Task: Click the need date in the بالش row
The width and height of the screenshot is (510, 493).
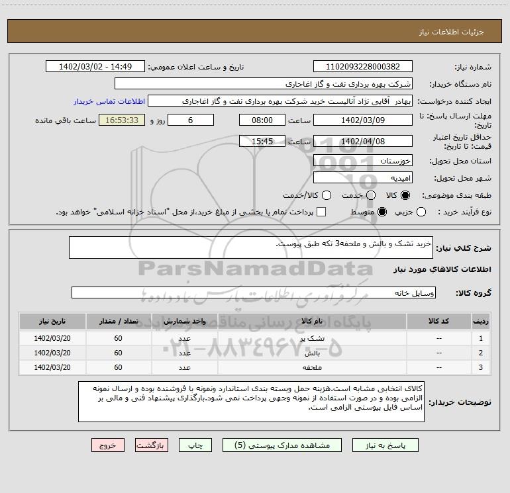Action: (x=52, y=353)
